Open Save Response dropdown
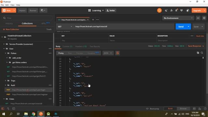Image resolution: width=208 pixels, height=117 pixels. (196, 46)
